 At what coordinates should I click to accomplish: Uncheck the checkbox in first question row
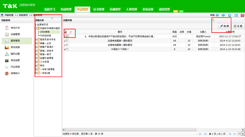(x=67, y=36)
